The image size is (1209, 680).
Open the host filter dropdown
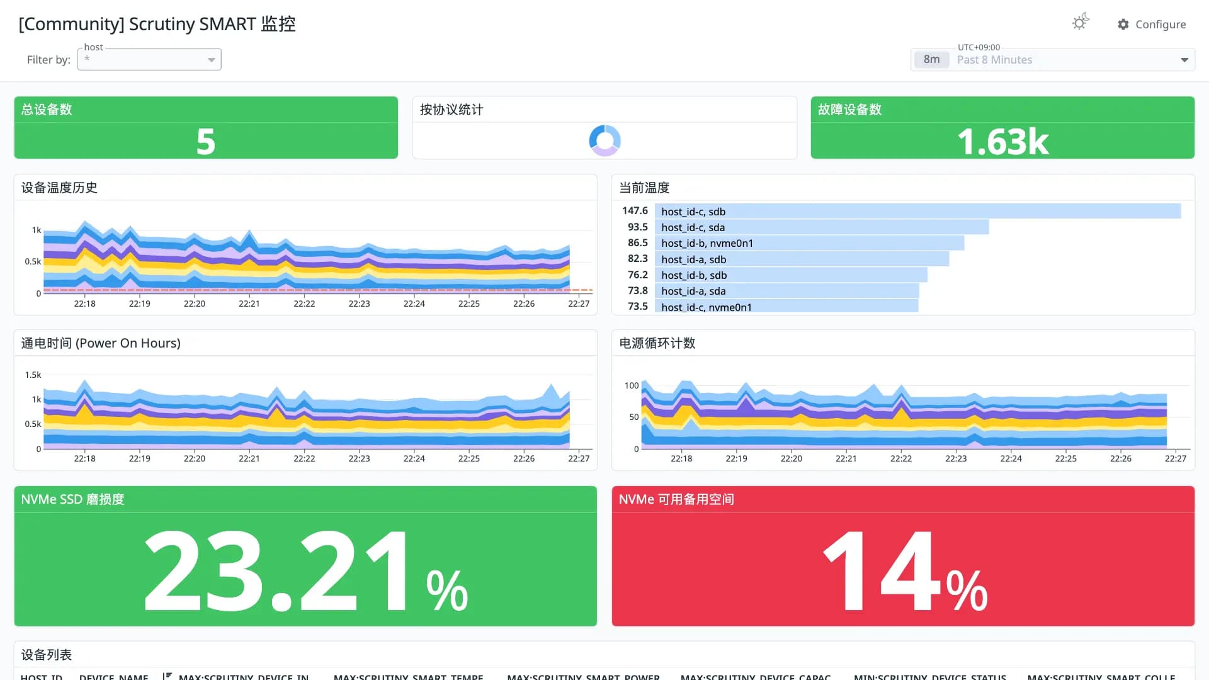pos(149,59)
